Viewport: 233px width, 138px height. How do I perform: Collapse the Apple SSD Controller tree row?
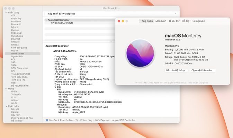point(46,20)
